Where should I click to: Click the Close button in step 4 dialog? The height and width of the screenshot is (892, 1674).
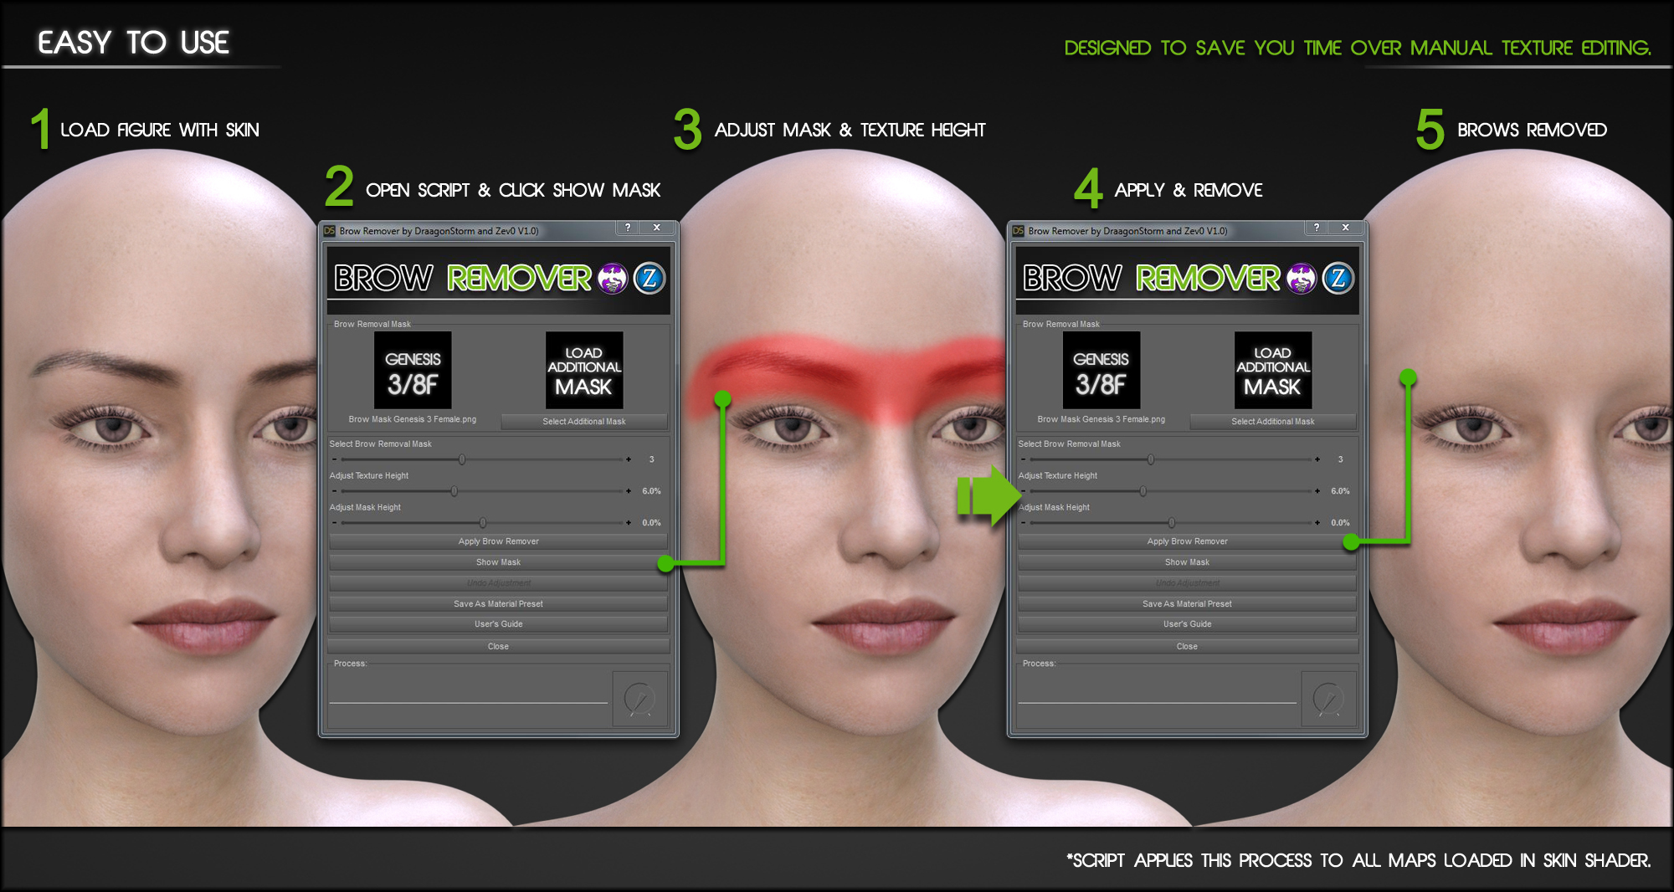[x=1187, y=646]
